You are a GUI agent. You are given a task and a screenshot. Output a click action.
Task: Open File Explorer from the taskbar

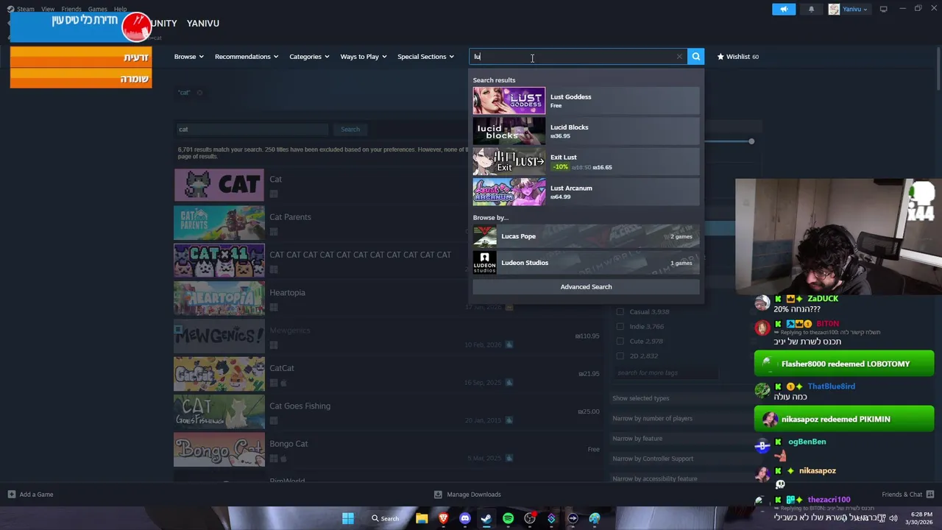click(x=422, y=518)
